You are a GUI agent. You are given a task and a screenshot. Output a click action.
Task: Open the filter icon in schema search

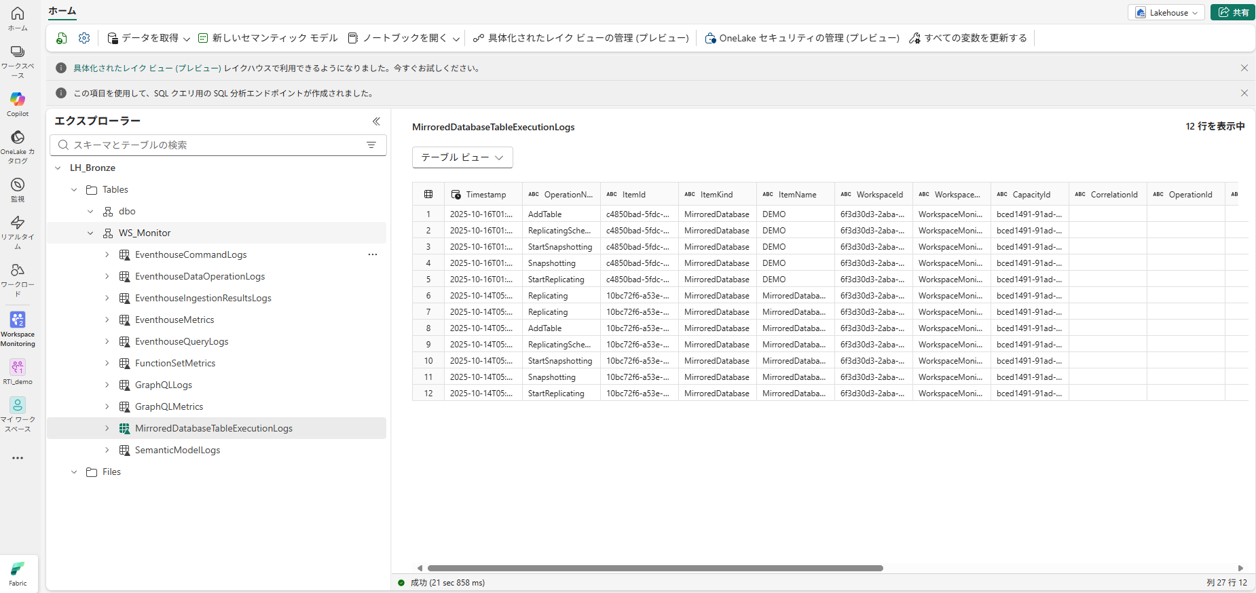point(371,145)
